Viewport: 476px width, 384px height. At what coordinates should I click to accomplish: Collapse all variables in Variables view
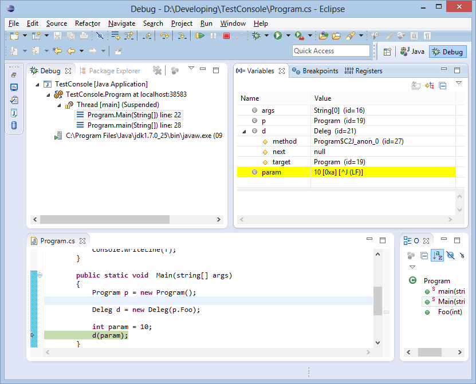point(442,86)
